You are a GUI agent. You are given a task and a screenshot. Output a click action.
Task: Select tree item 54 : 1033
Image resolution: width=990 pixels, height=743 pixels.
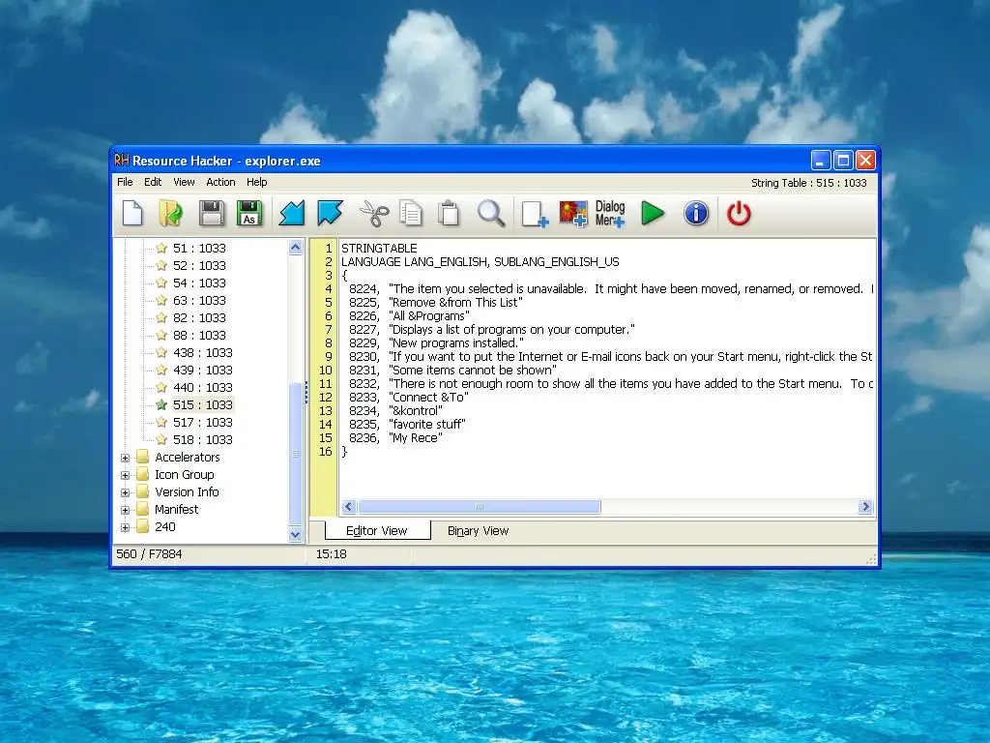(199, 283)
